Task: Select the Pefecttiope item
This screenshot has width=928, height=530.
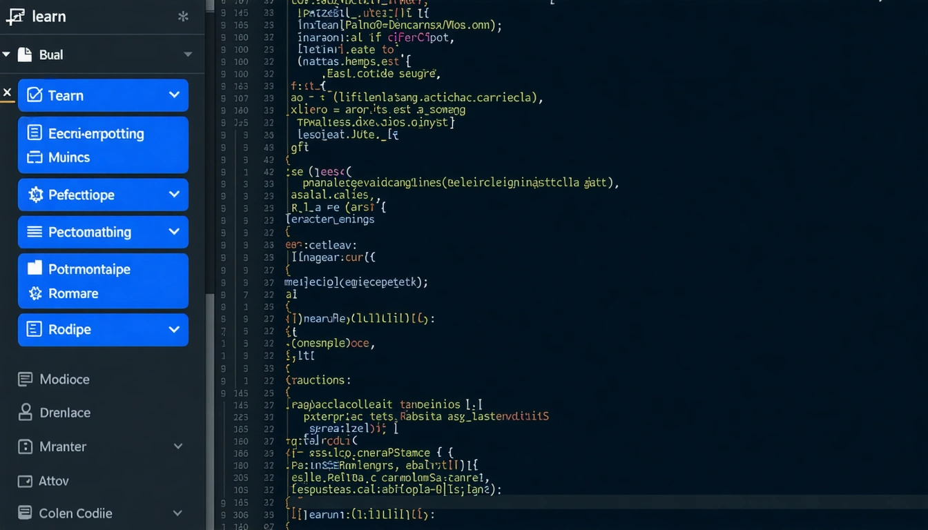Action: tap(103, 195)
